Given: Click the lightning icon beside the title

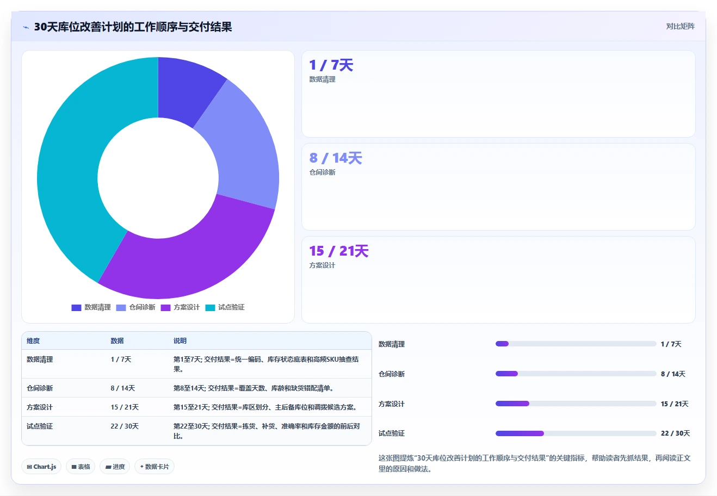Looking at the screenshot, I should (x=26, y=27).
